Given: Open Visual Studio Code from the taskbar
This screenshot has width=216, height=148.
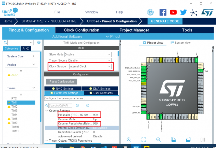Looking at the screenshot, I should pos(104,147).
